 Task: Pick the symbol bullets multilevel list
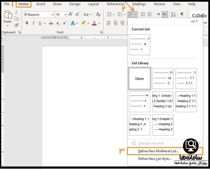[139, 102]
